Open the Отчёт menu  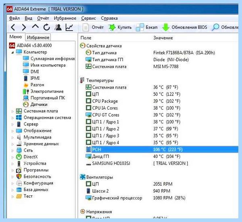point(43,18)
